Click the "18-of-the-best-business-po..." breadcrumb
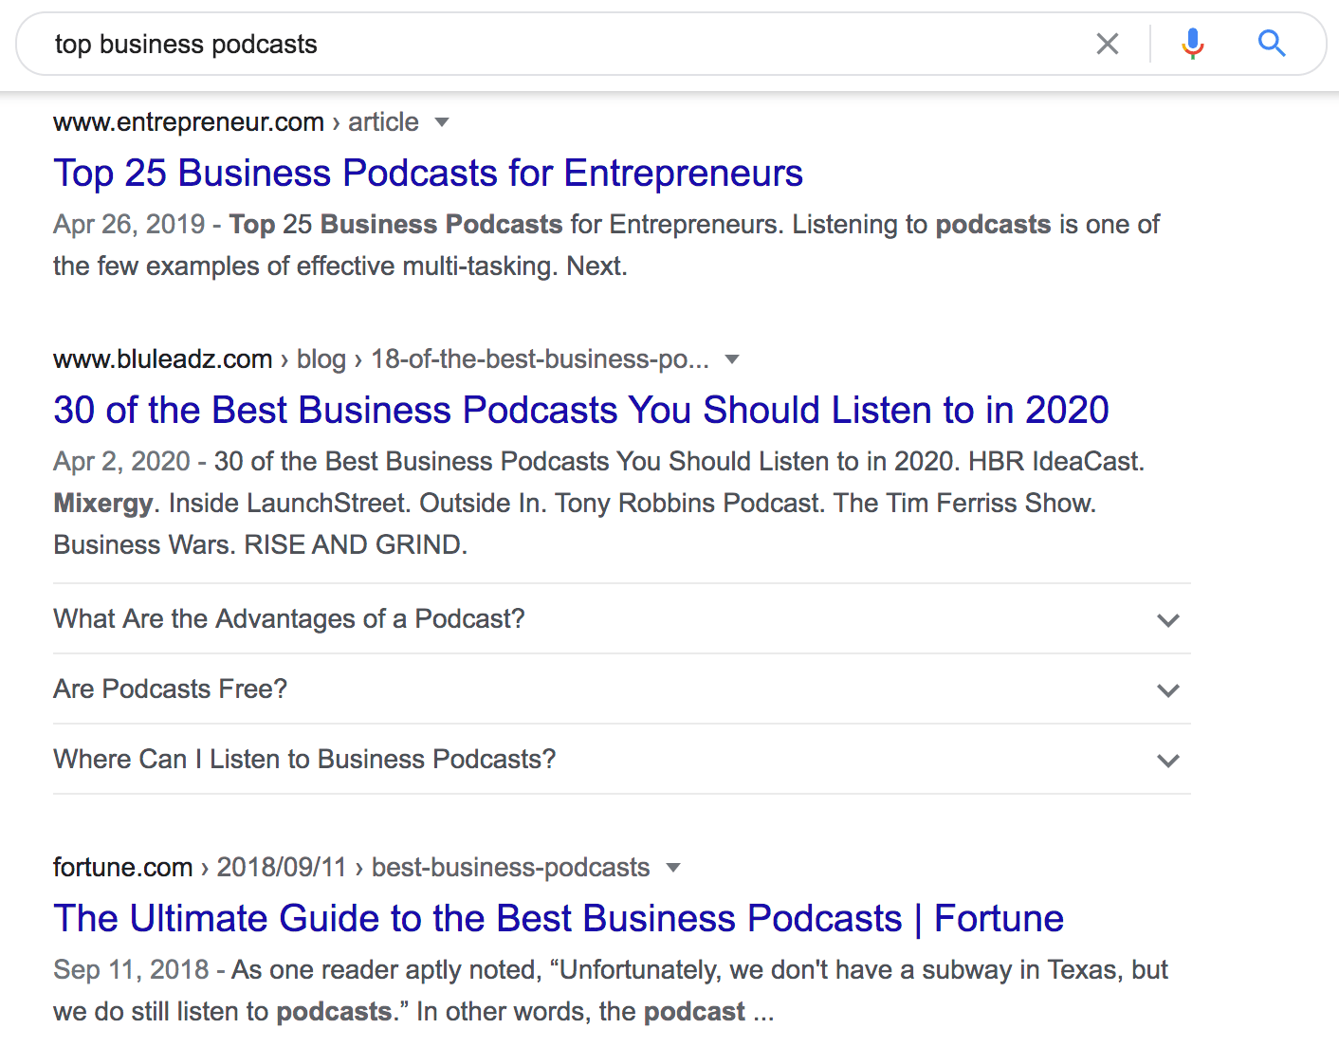This screenshot has height=1047, width=1339. pyautogui.click(x=539, y=359)
